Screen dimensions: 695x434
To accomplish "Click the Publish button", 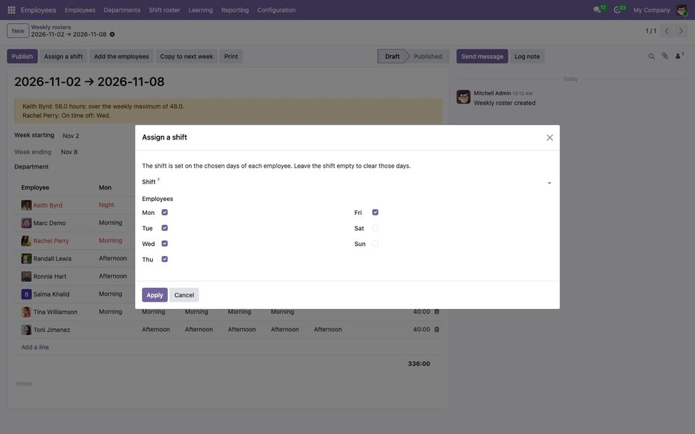I will tap(22, 56).
